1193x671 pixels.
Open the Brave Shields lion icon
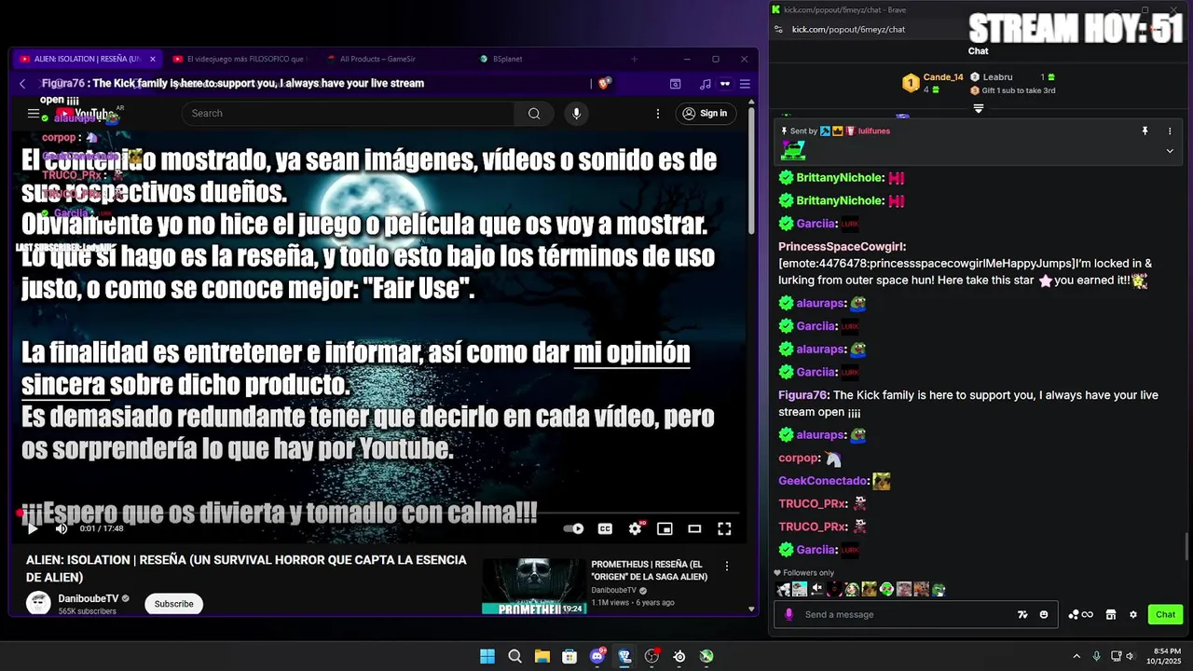tap(604, 84)
